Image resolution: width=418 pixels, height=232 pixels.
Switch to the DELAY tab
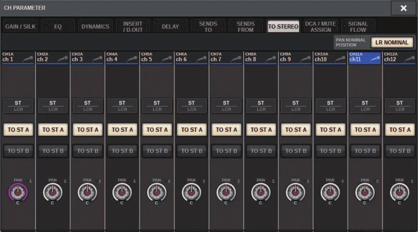170,27
